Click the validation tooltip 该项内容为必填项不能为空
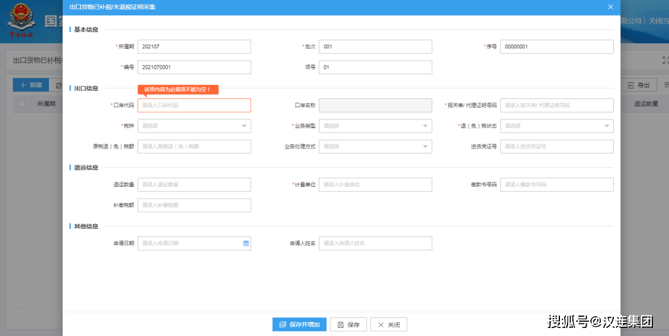 click(178, 90)
